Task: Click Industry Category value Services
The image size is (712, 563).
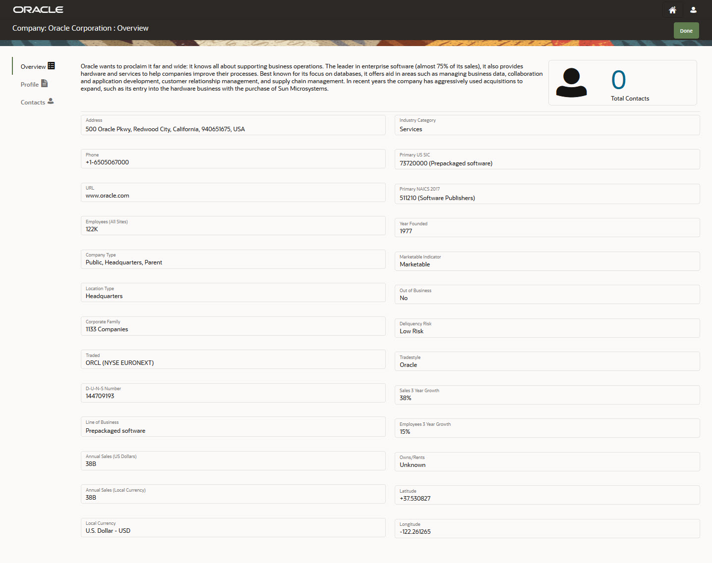Action: point(411,129)
